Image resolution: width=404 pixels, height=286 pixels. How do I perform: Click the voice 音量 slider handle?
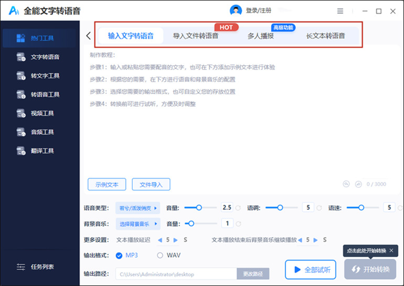(199, 208)
